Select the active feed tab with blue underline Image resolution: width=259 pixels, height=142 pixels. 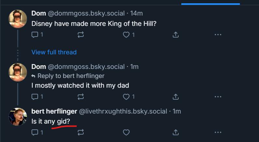tap(210, 3)
